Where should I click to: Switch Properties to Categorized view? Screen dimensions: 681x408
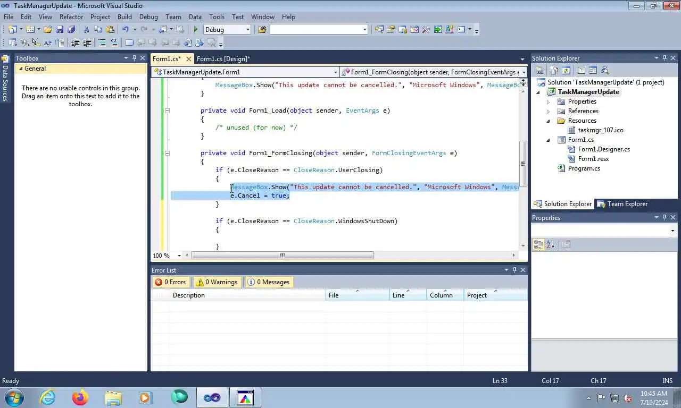[x=538, y=244]
